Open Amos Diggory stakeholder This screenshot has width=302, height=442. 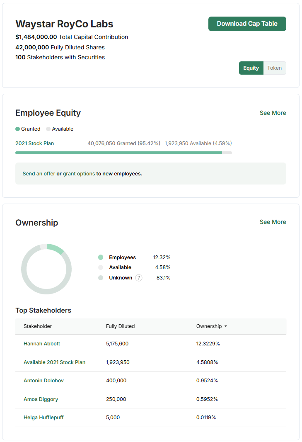pos(41,399)
